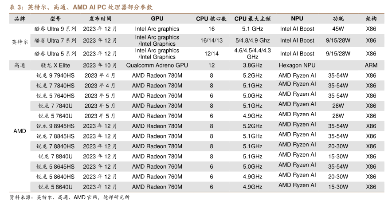Click 4.9GHz in the 锐龙 5 8640HS row

252,177
